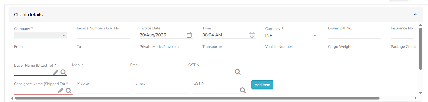Search the Consignee GSTIN magnifier icon
Image resolution: width=428 pixels, height=102 pixels.
[243, 90]
